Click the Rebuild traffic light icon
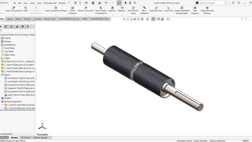The image size is (252, 142). pyautogui.click(x=126, y=3)
